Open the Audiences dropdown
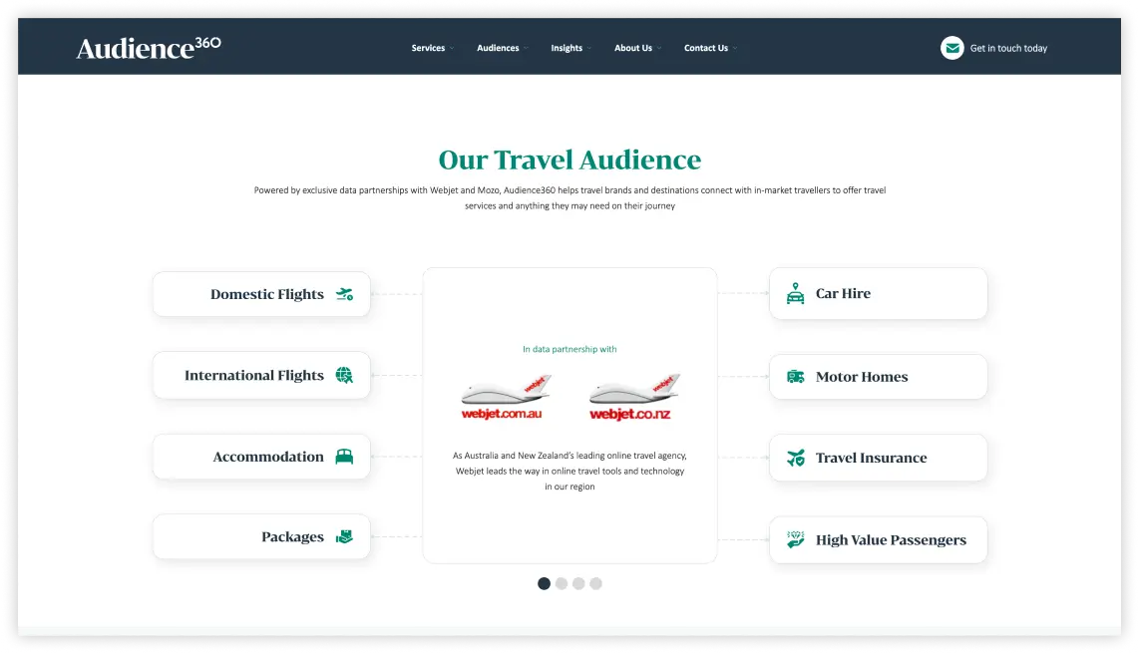Image resolution: width=1139 pixels, height=654 pixels. coord(501,47)
